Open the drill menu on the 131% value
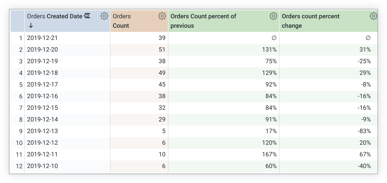This screenshot has width=387, height=183. [x=269, y=49]
